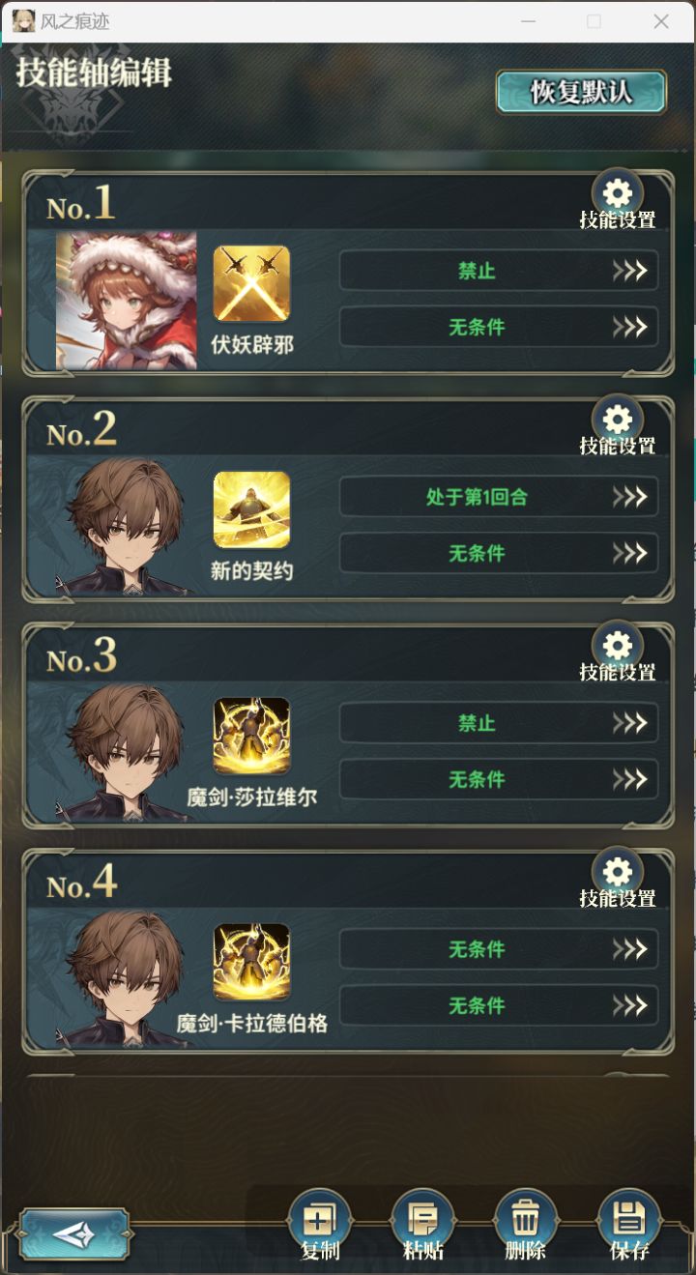Open 技能设置 gear for No.3
The width and height of the screenshot is (696, 1275).
pyautogui.click(x=617, y=646)
